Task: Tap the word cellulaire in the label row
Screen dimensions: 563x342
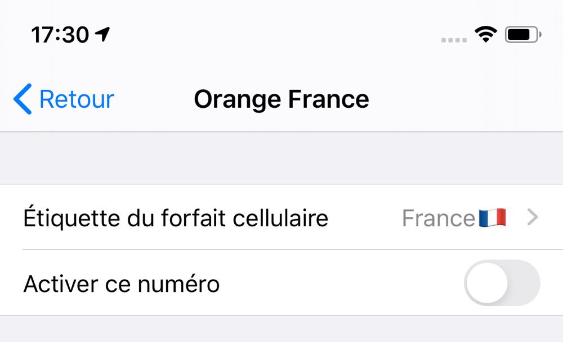Action: click(280, 218)
